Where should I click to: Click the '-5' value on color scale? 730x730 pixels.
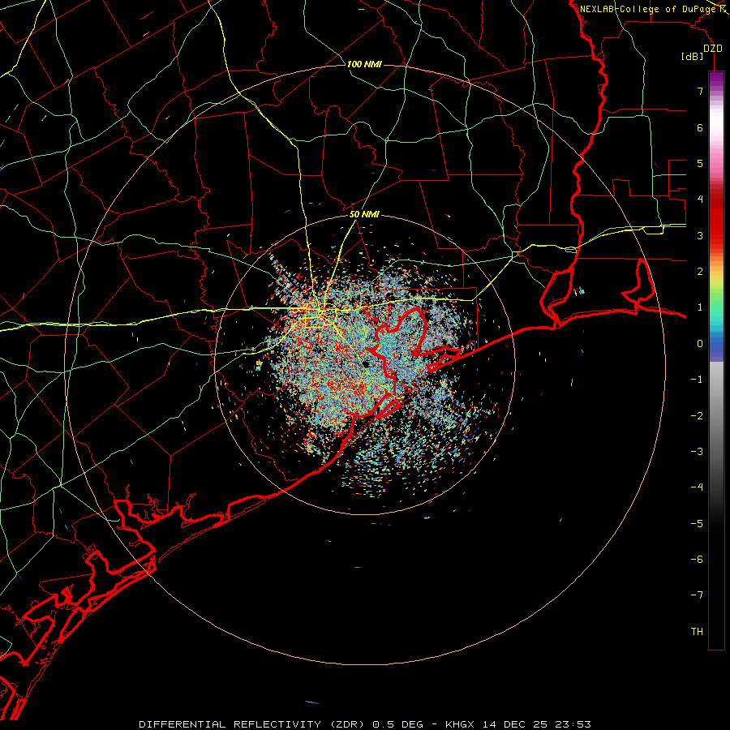point(697,524)
